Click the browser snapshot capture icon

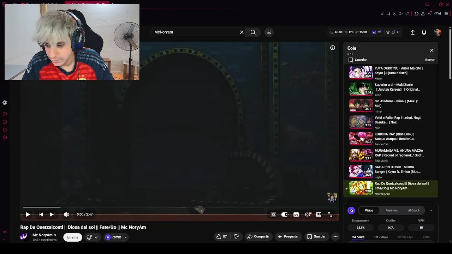click(x=388, y=14)
